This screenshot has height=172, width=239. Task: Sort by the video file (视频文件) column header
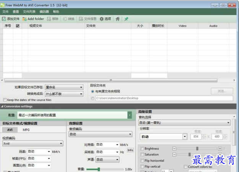tap(56, 26)
